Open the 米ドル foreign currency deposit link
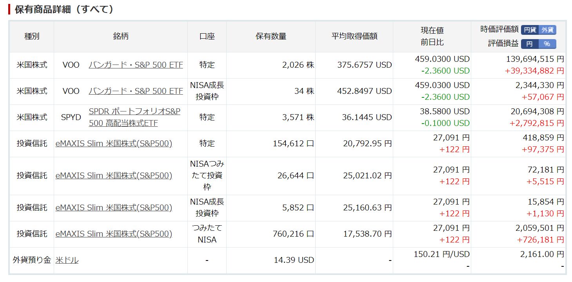Screen dimensions: 572x282 [67, 260]
